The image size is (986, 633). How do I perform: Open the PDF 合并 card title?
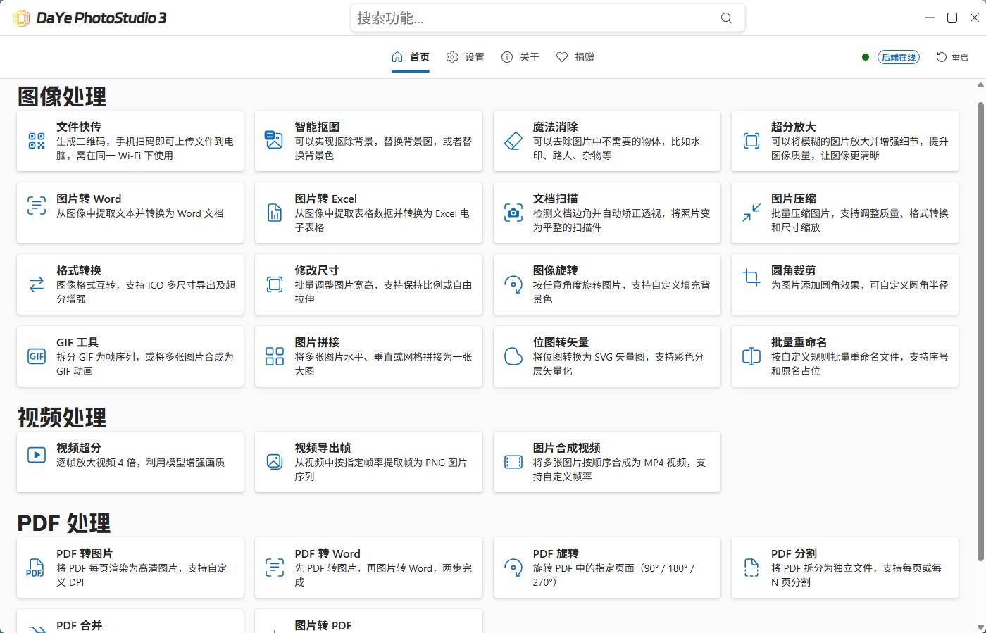click(79, 625)
